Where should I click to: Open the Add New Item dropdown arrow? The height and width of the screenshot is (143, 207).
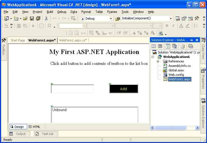(20, 19)
